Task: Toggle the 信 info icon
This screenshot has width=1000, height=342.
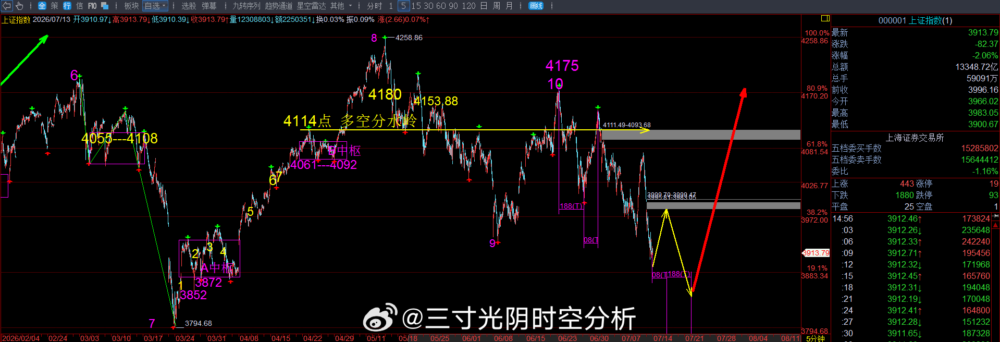Action: 80,6
